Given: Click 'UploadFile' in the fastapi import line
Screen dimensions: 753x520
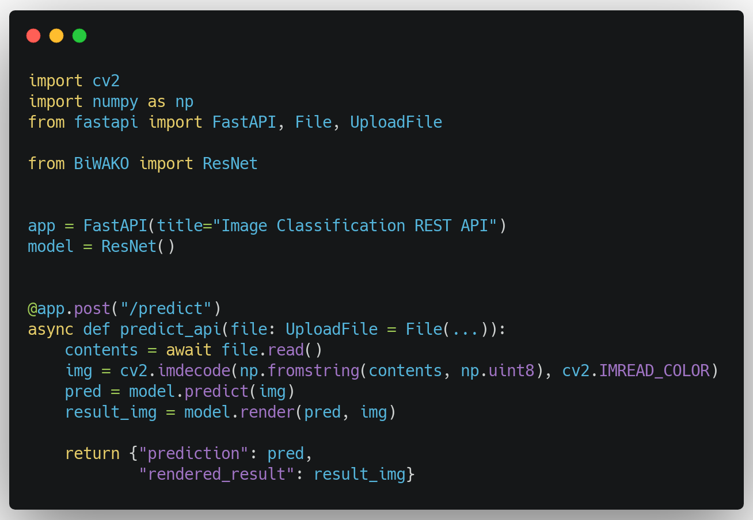Looking at the screenshot, I should [x=396, y=123].
